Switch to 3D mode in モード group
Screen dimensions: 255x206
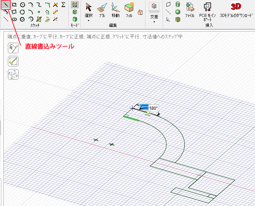click(75, 19)
